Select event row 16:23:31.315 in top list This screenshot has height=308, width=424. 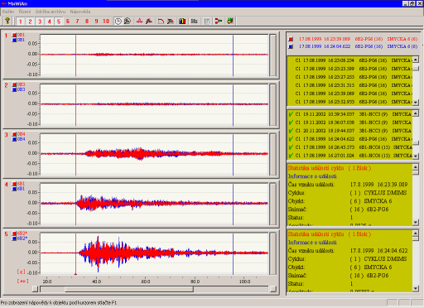click(349, 85)
